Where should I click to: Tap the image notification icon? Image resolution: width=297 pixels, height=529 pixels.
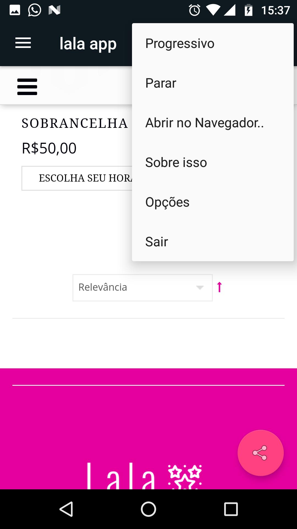point(15,10)
